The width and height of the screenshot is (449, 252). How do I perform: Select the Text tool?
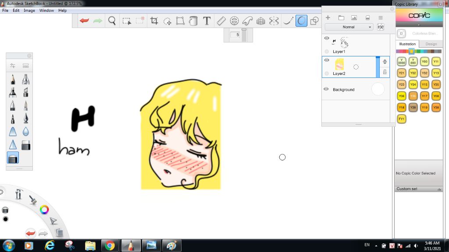pos(207,21)
